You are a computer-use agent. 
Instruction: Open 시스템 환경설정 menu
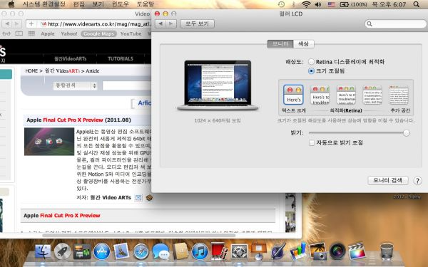click(44, 4)
